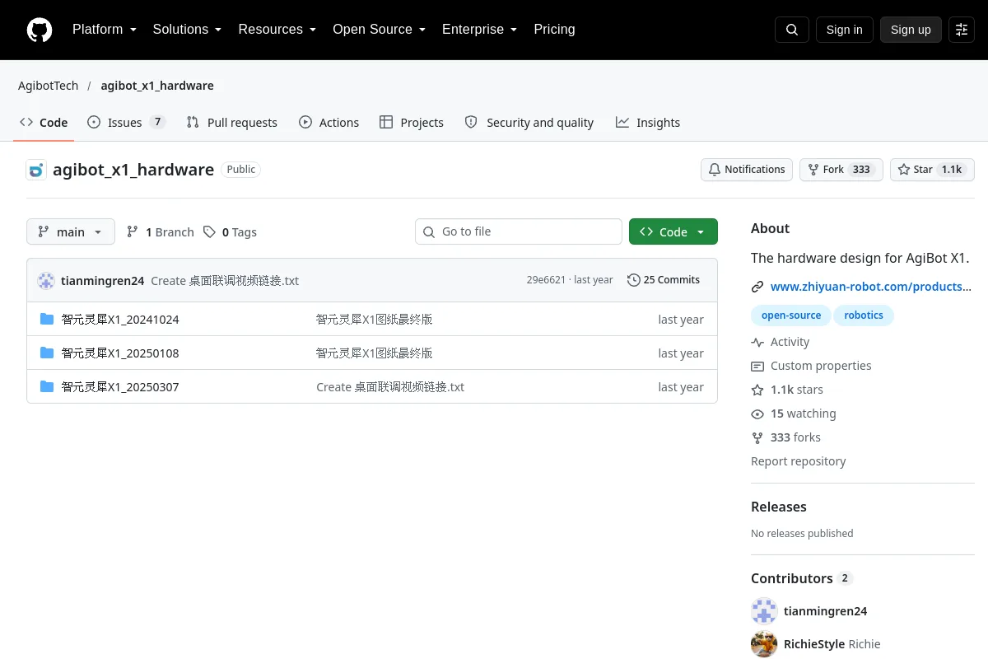
Task: Open commit message in 智元灵犀X1_20241024 row
Action: [x=375, y=320]
